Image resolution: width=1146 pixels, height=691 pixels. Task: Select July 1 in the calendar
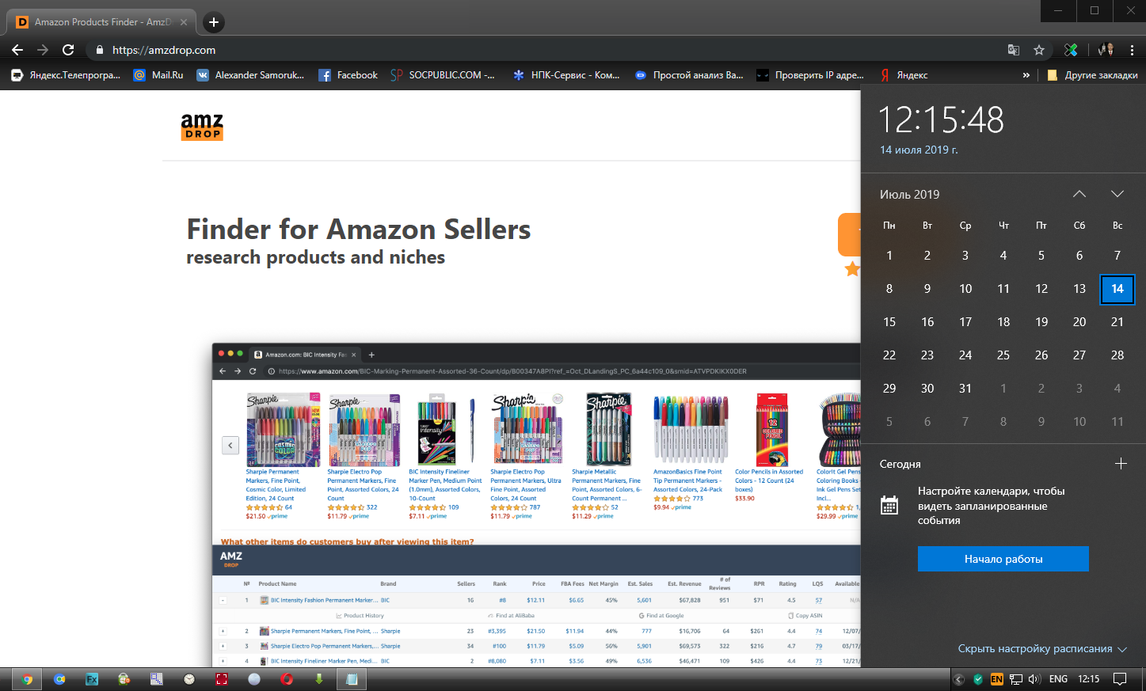pos(889,256)
